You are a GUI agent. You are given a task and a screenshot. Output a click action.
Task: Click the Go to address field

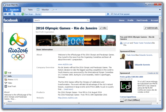click(x=73, y=14)
